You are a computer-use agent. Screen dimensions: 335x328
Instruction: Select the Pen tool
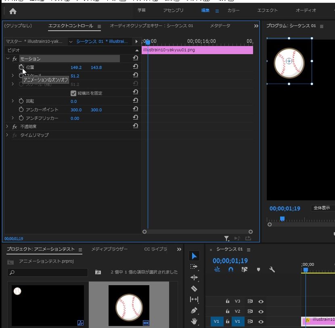194,311
